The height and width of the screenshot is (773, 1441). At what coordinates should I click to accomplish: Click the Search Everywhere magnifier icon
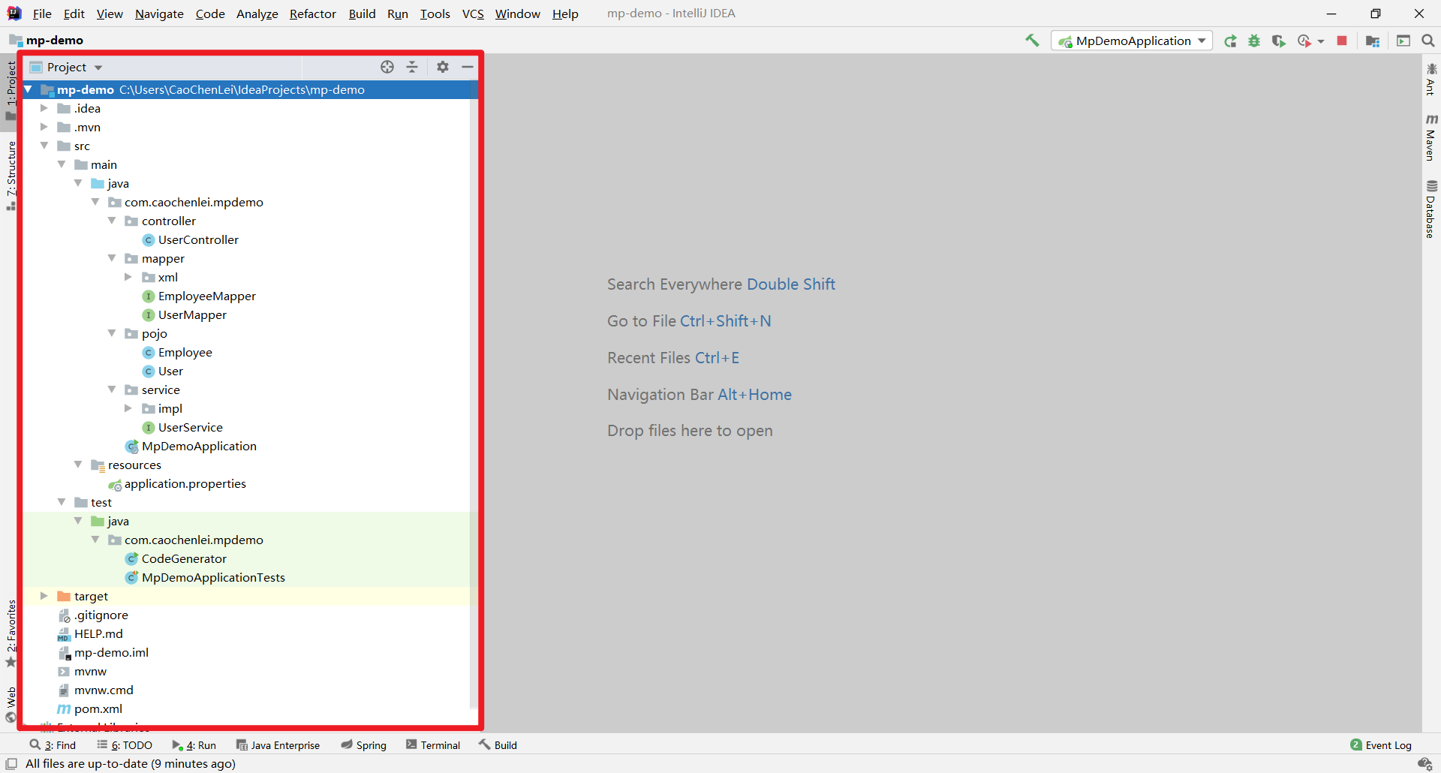pyautogui.click(x=1427, y=41)
